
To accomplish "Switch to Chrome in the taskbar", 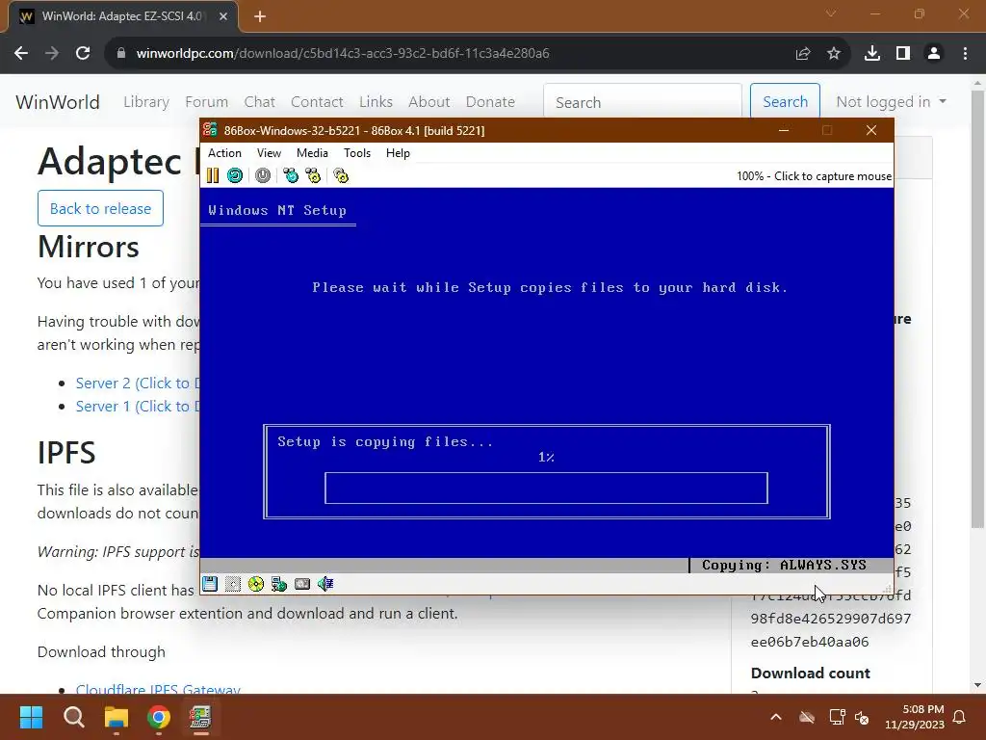I will click(x=159, y=717).
